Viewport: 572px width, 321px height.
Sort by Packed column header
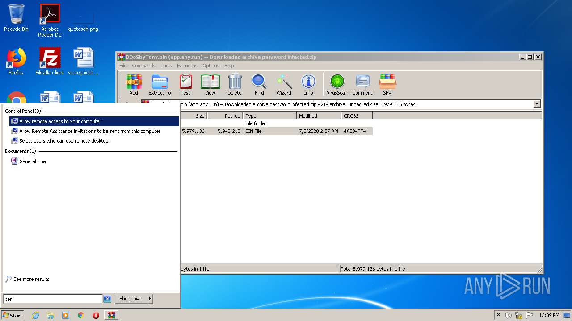click(225, 116)
